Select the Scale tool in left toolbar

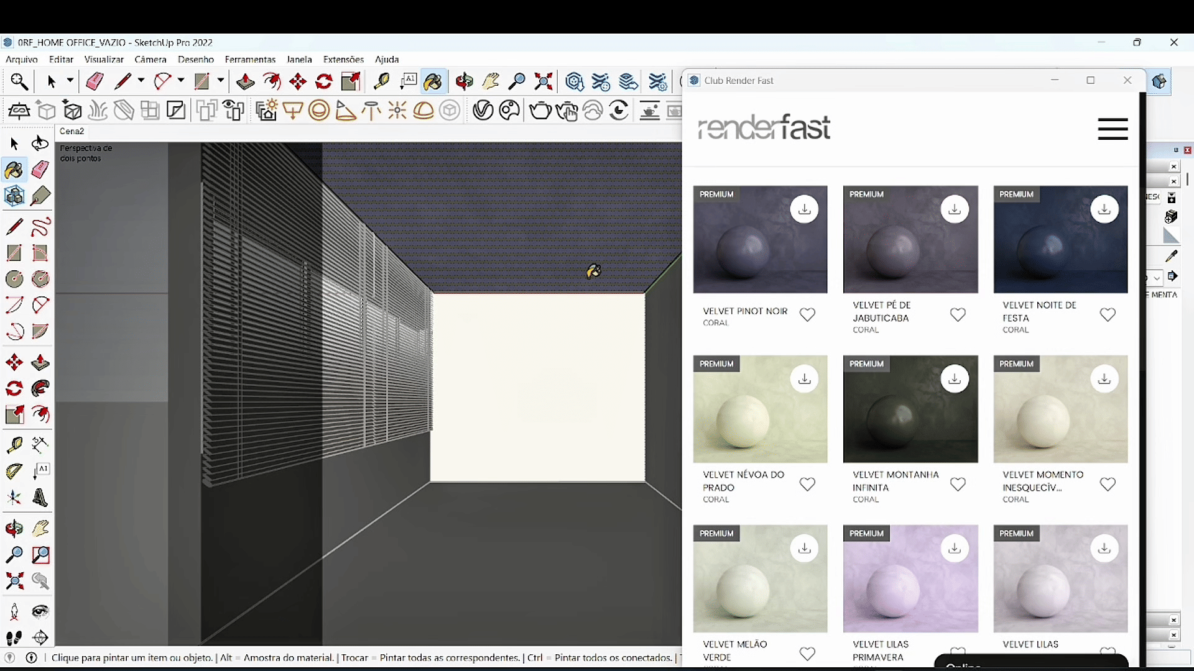[14, 414]
